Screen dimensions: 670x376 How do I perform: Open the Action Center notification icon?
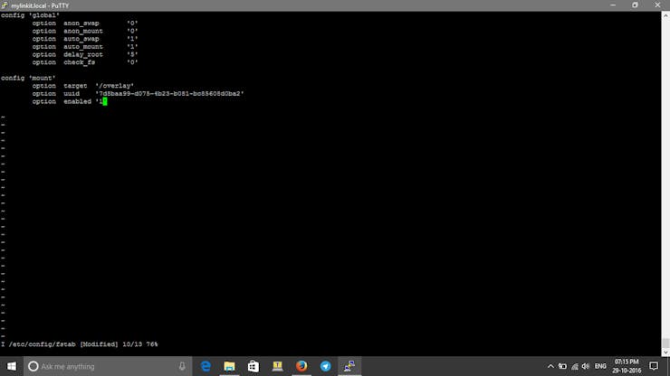(x=654, y=366)
